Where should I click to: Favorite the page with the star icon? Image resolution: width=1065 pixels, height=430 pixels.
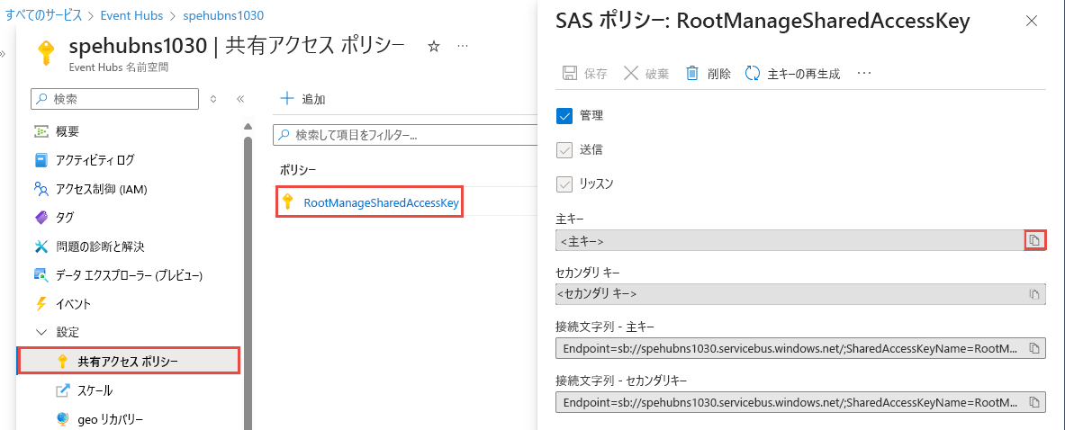pyautogui.click(x=434, y=46)
